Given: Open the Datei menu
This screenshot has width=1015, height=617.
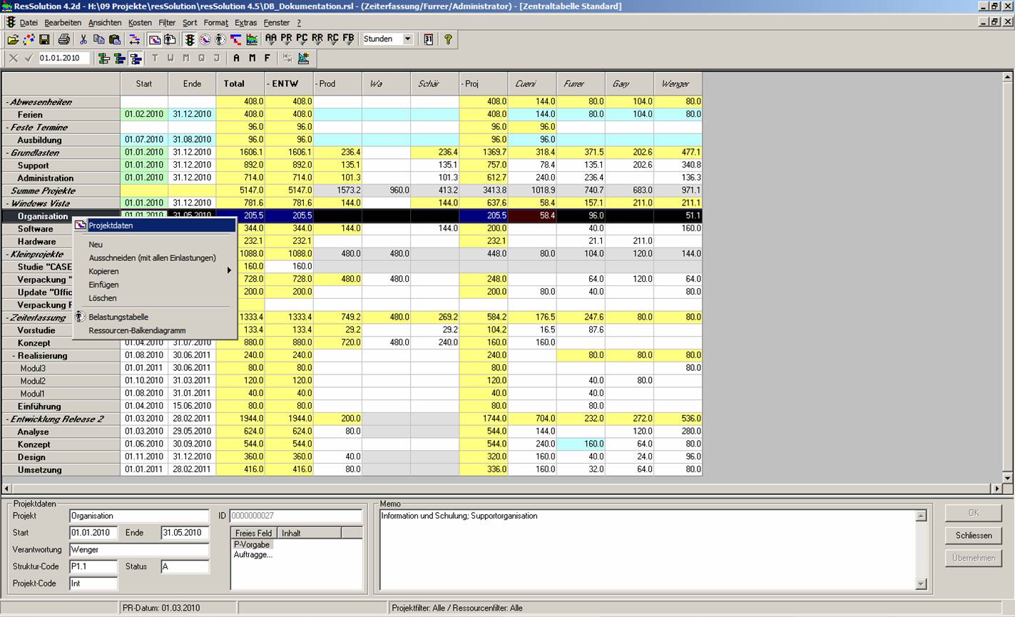Looking at the screenshot, I should tap(29, 23).
